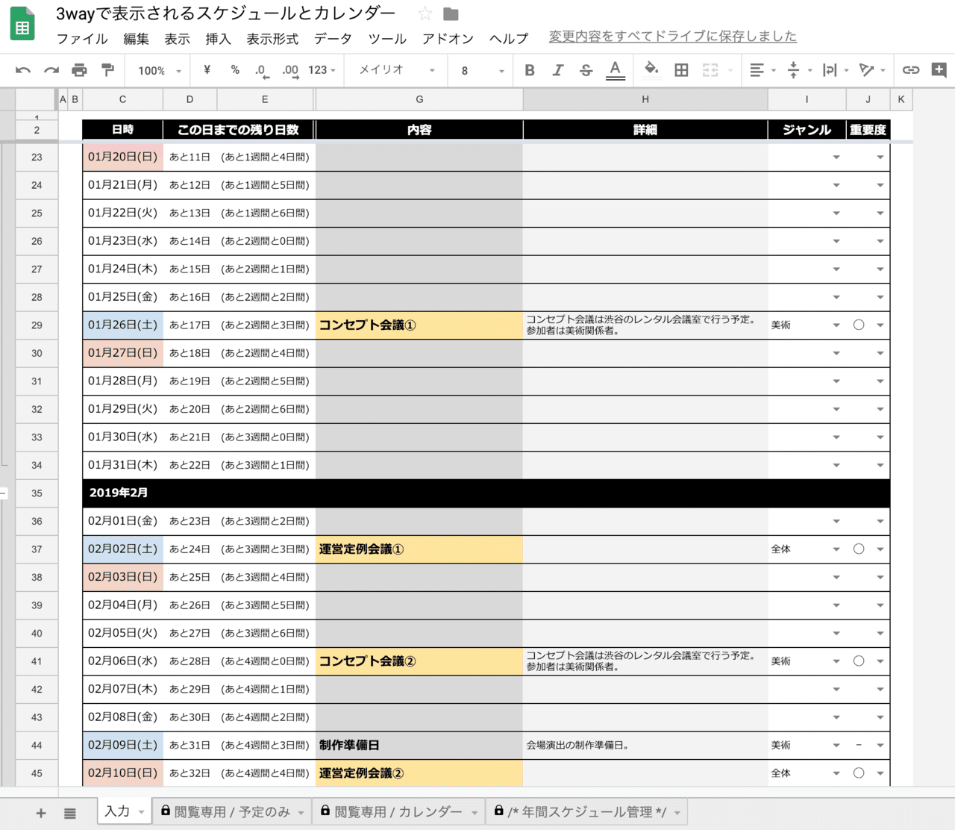Toggle strikethrough formatting

pos(586,69)
